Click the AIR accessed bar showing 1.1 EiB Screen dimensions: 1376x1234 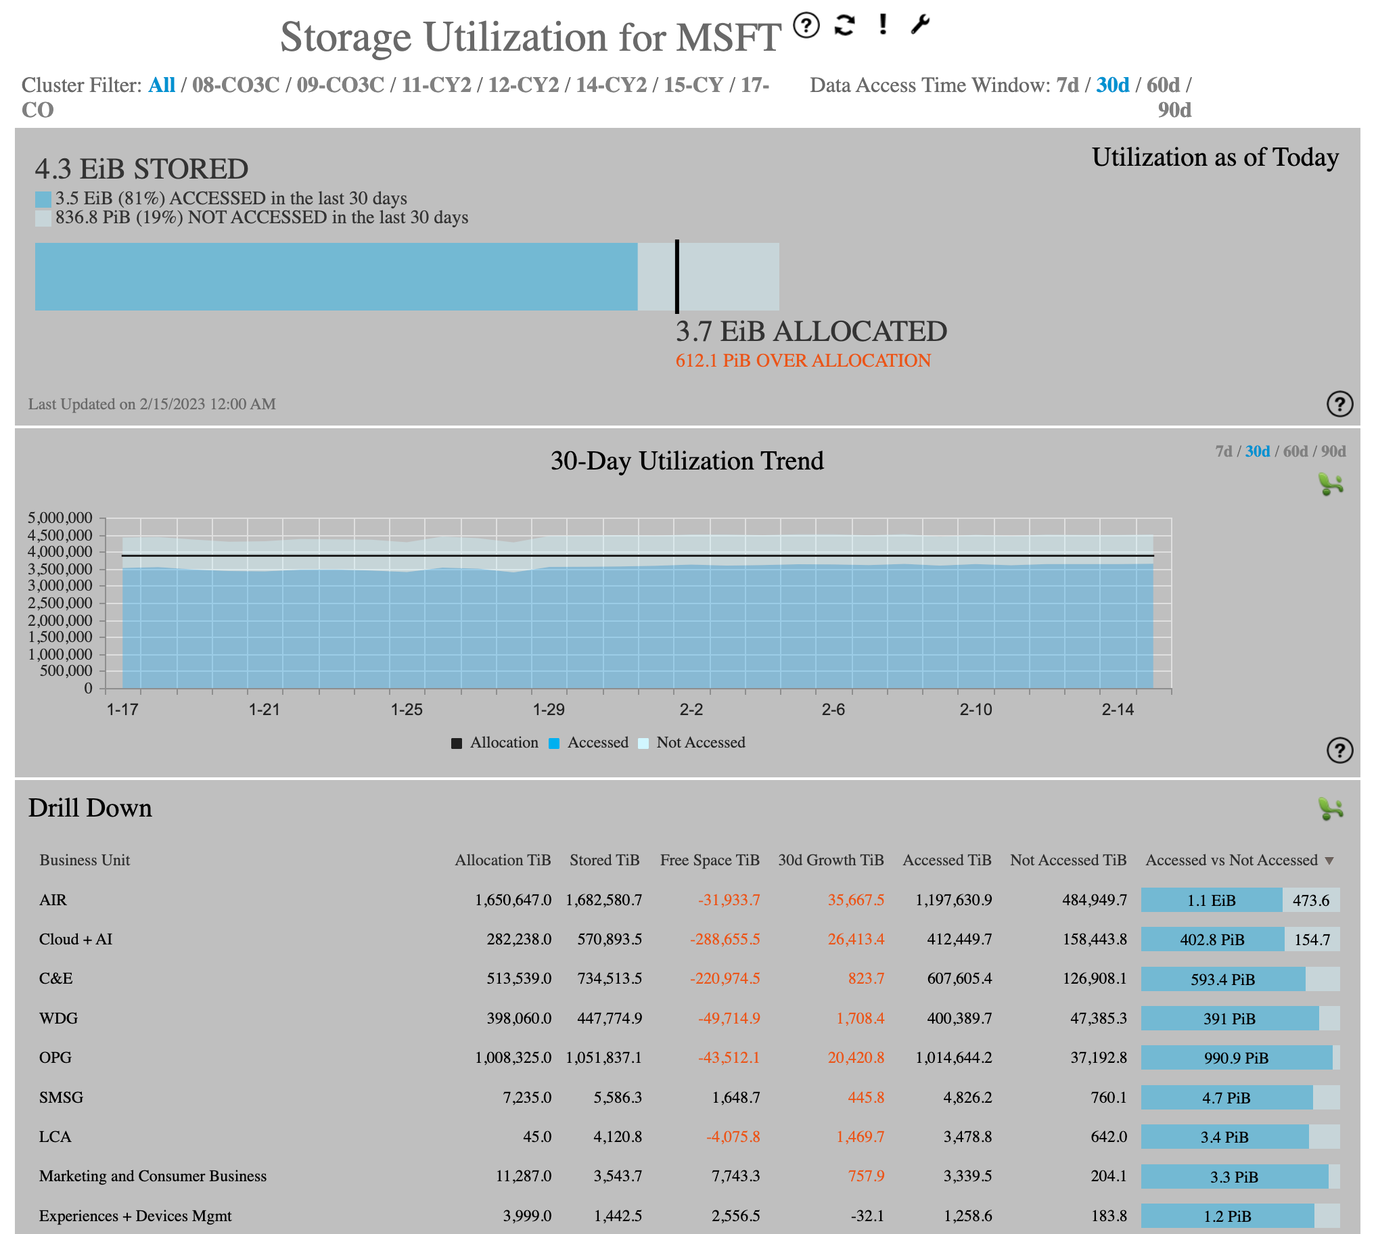(1211, 900)
